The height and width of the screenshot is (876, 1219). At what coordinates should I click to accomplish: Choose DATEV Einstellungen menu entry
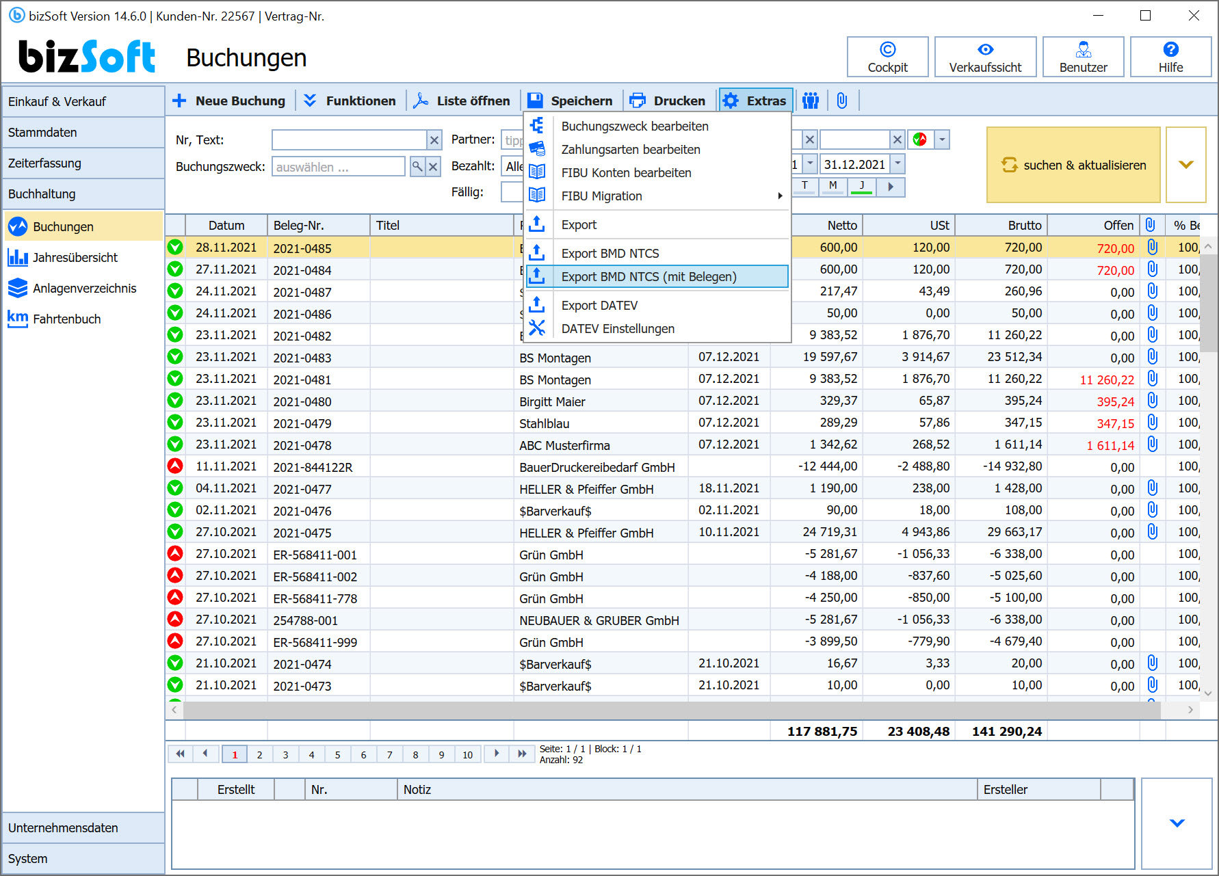[617, 329]
